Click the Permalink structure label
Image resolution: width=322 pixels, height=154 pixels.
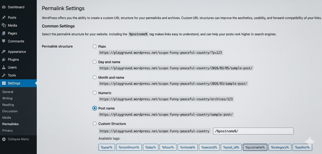point(57,47)
